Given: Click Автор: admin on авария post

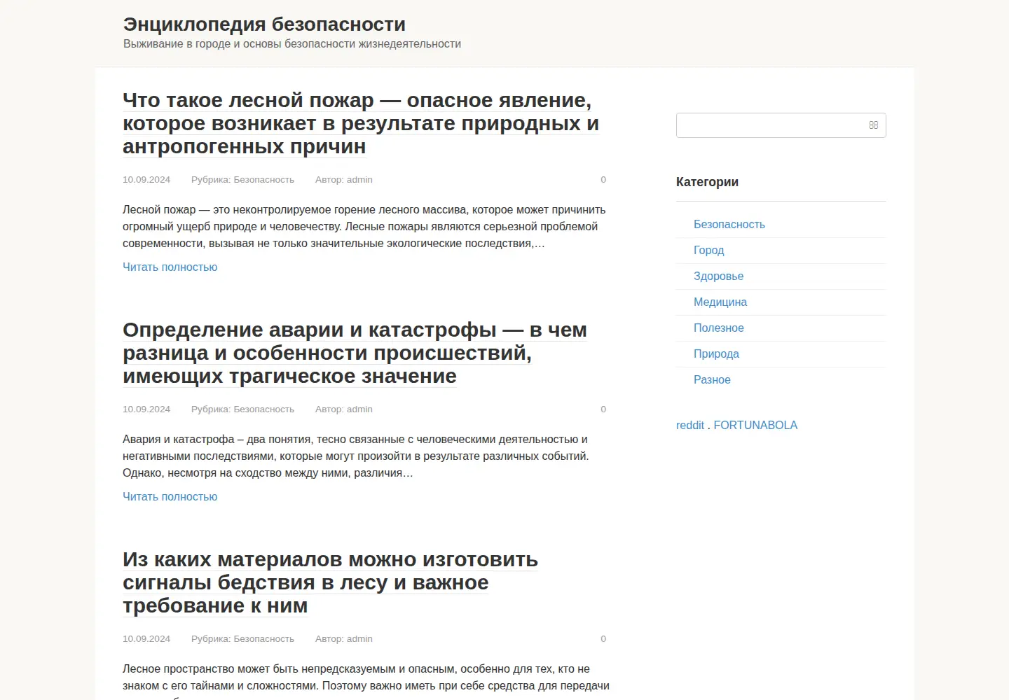Looking at the screenshot, I should [344, 409].
